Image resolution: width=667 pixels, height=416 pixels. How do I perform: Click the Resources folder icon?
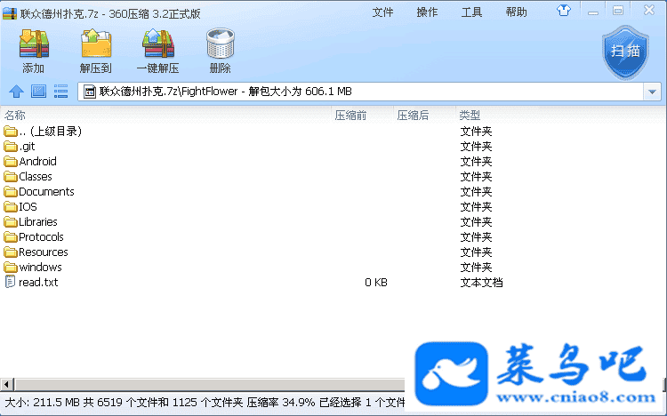11,252
